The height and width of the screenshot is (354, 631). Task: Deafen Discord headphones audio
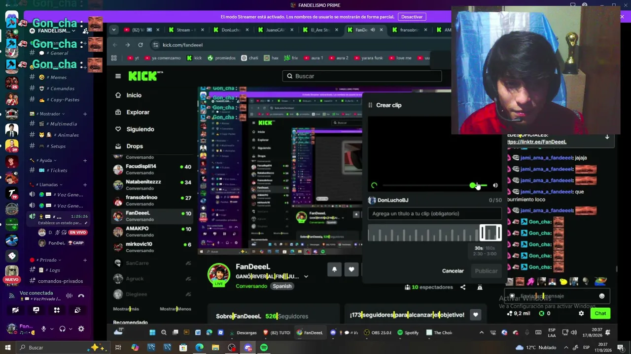click(63, 329)
